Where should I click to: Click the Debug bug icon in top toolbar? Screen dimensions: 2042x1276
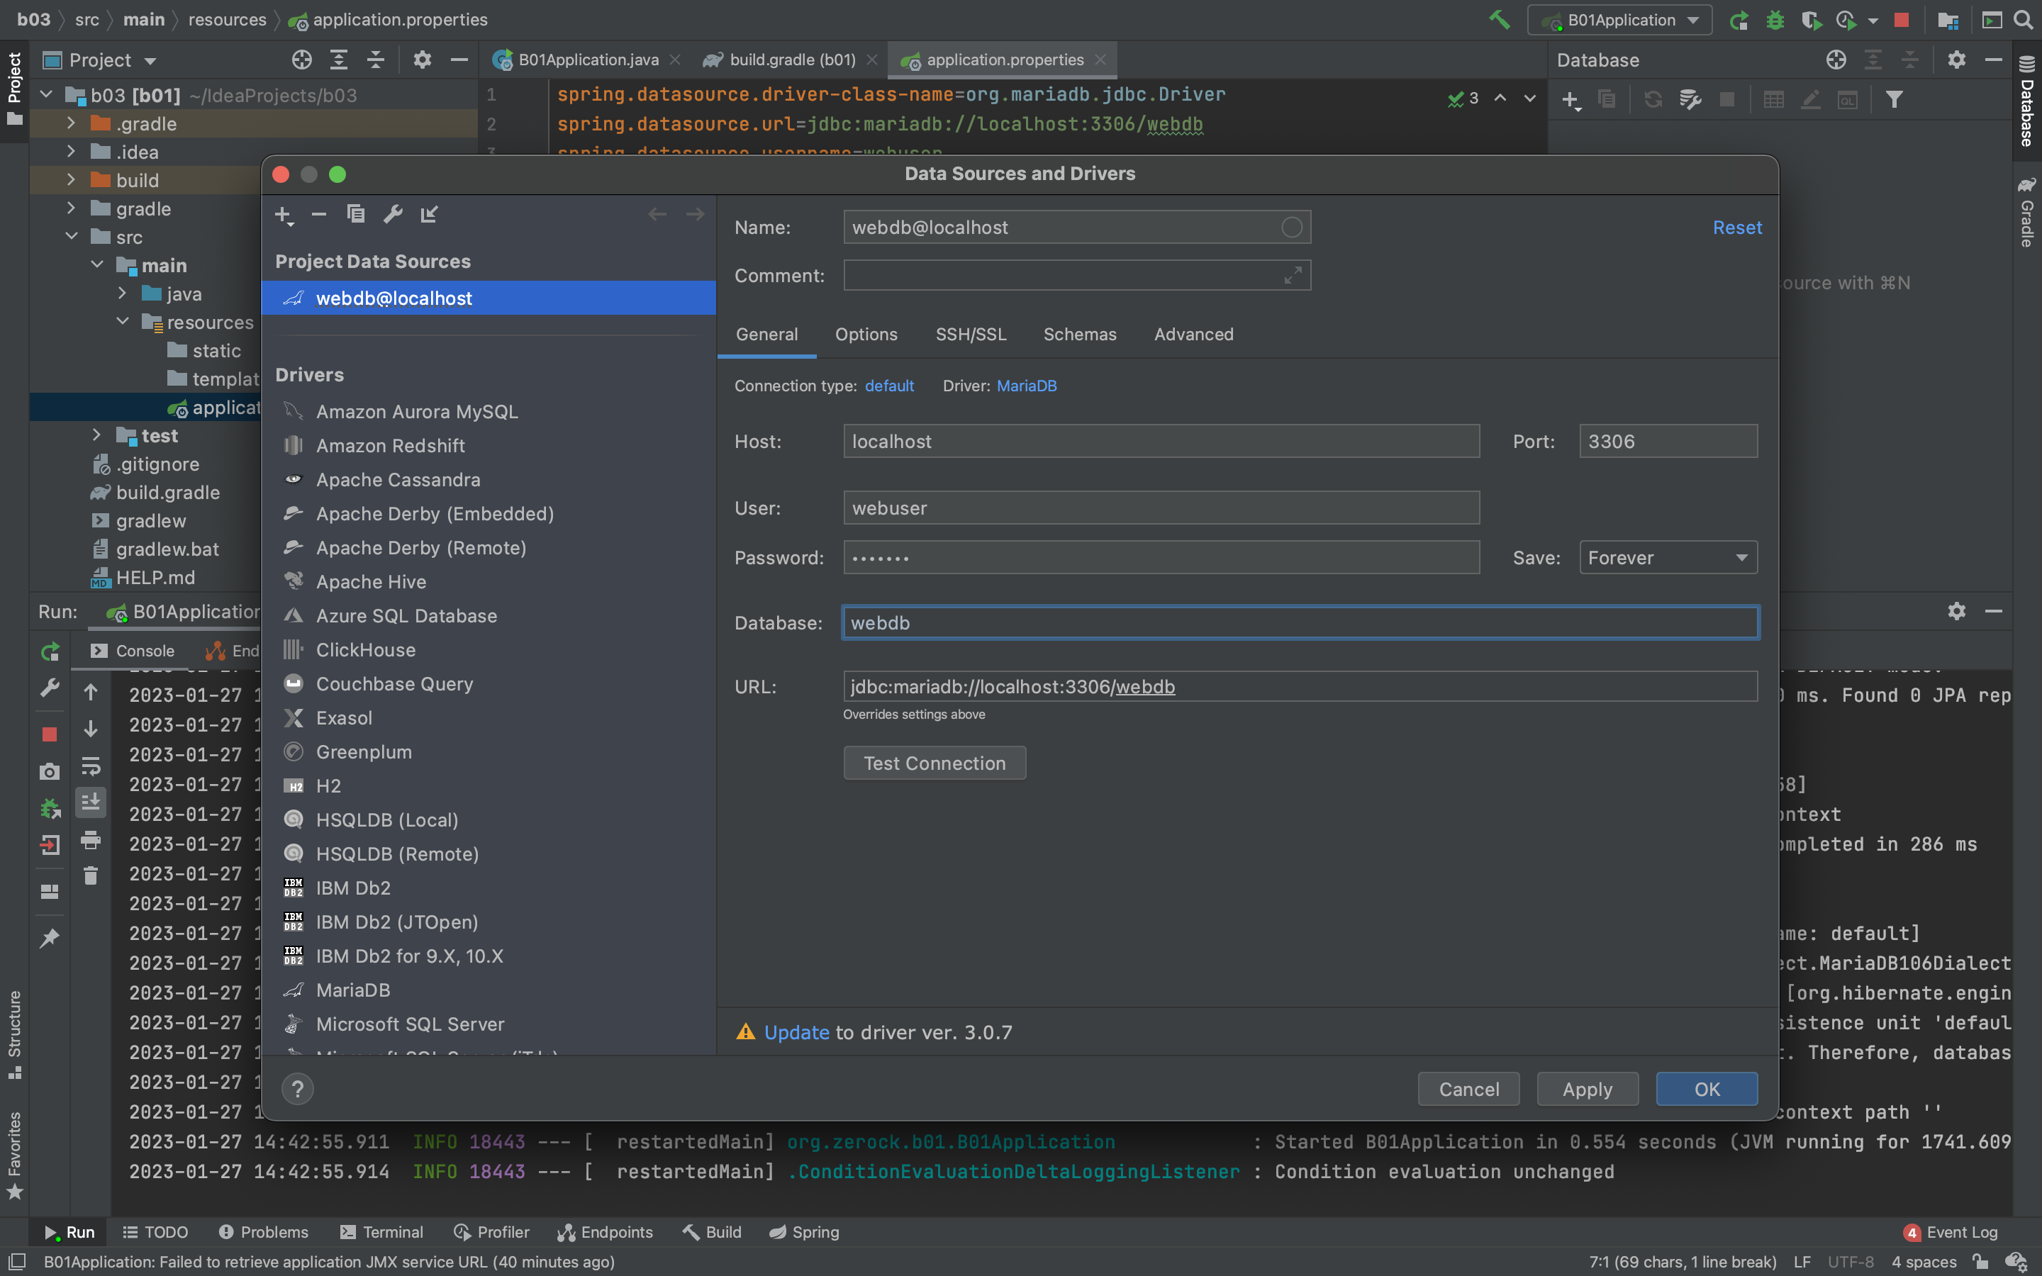pyautogui.click(x=1775, y=21)
